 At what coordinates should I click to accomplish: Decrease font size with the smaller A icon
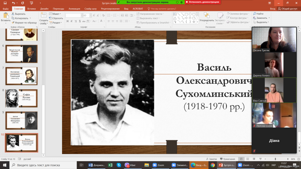tap(98, 15)
